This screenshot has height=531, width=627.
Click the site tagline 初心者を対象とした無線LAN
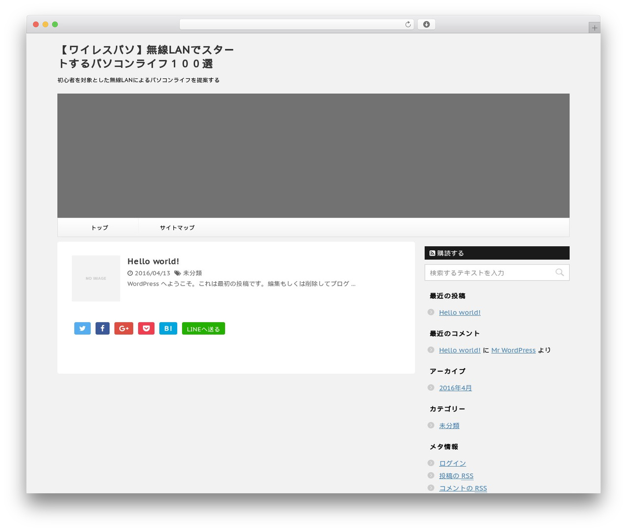pyautogui.click(x=138, y=80)
